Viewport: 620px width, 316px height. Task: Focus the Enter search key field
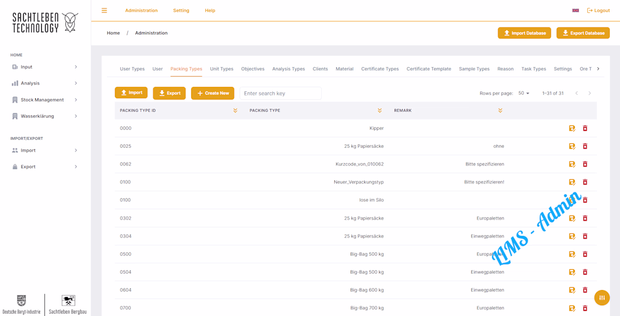(281, 94)
